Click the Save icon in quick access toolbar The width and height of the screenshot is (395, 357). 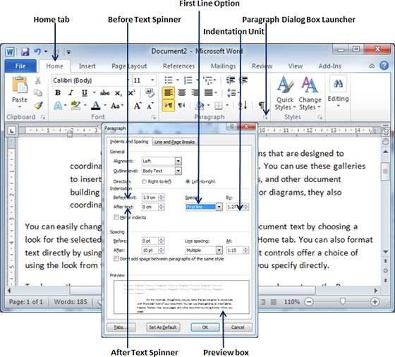pos(25,52)
